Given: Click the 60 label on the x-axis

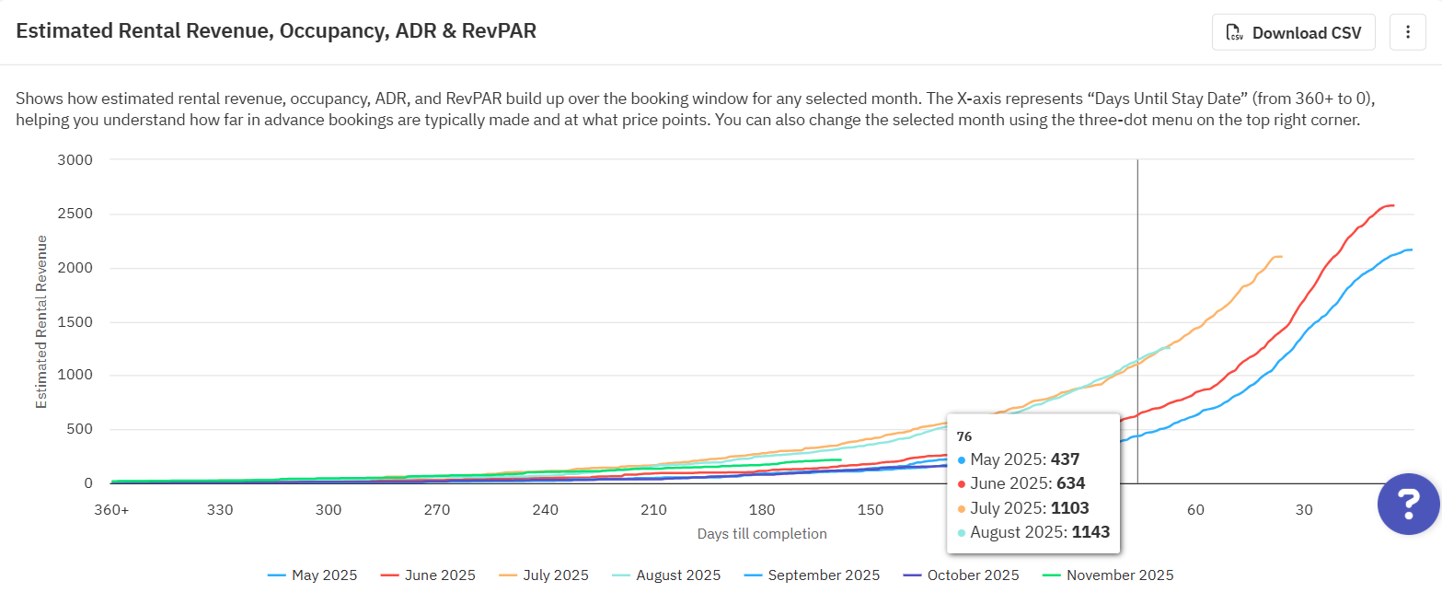Looking at the screenshot, I should tap(1195, 510).
